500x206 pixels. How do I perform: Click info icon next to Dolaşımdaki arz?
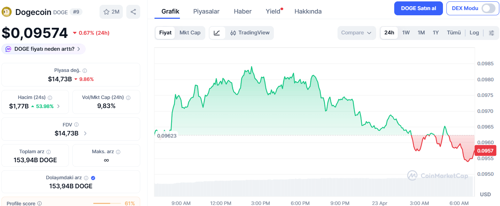click(86, 178)
